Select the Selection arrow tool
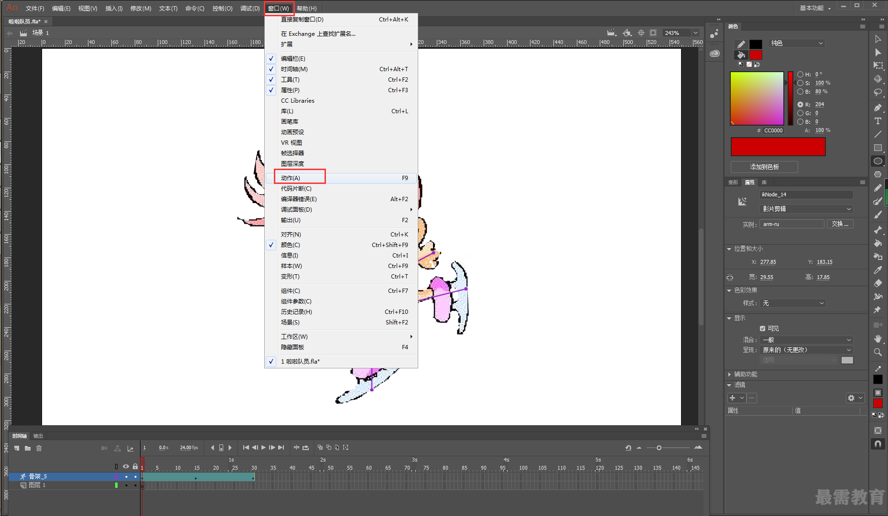Screen dimensions: 888x516 (878, 39)
